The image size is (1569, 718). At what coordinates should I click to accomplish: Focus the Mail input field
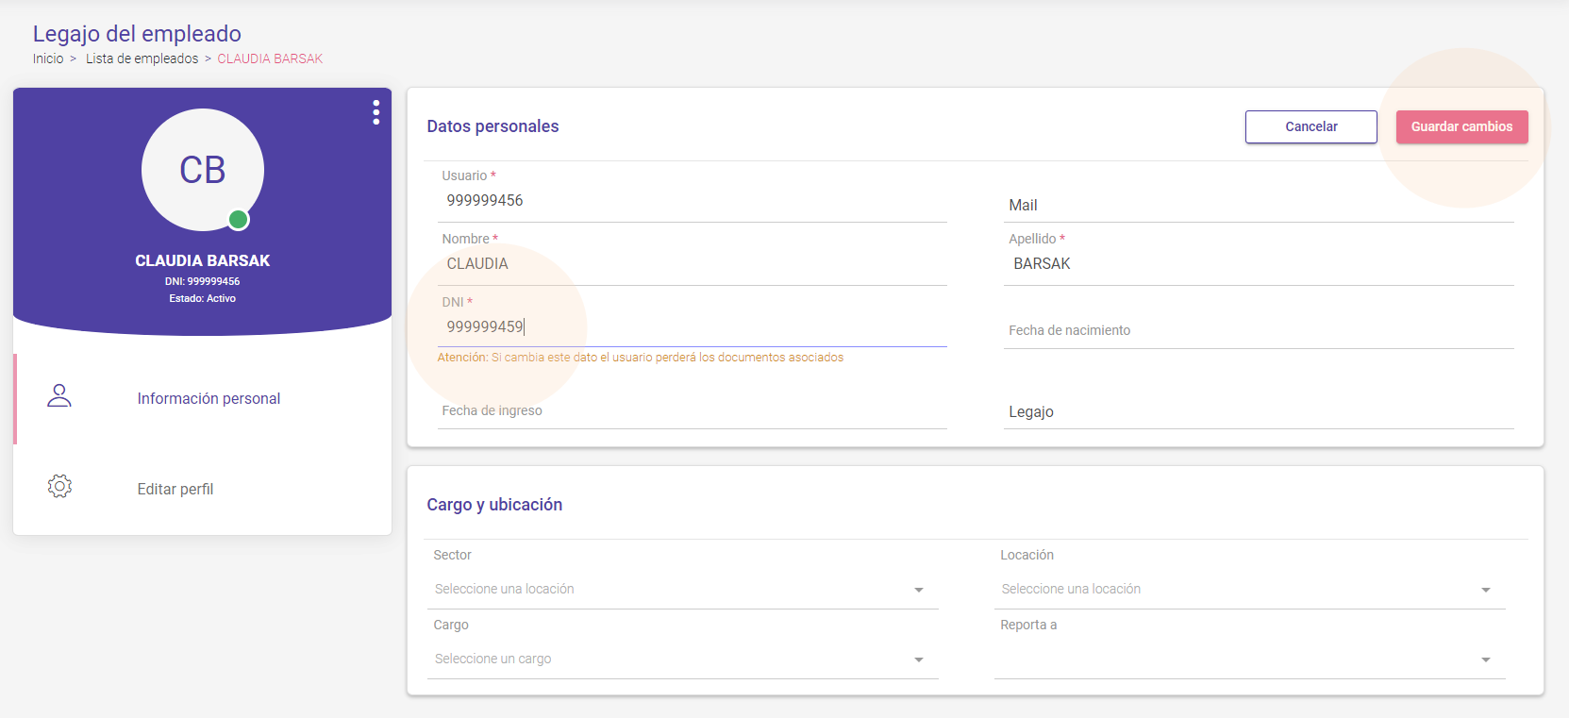(x=1259, y=205)
